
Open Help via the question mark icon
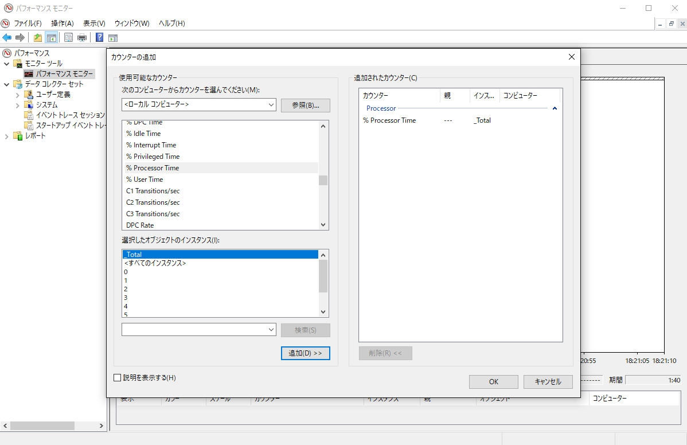click(x=99, y=38)
